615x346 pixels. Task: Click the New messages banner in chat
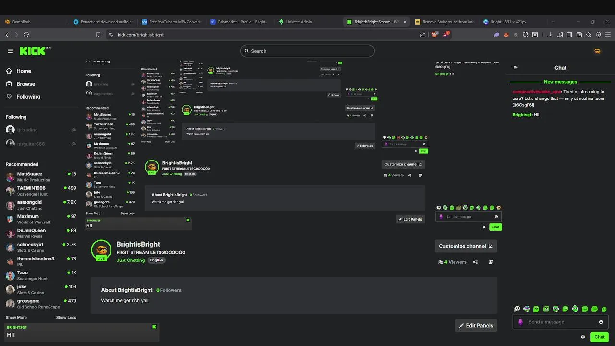point(560,82)
